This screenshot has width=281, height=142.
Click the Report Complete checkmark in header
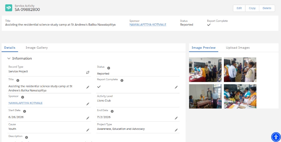209,25
